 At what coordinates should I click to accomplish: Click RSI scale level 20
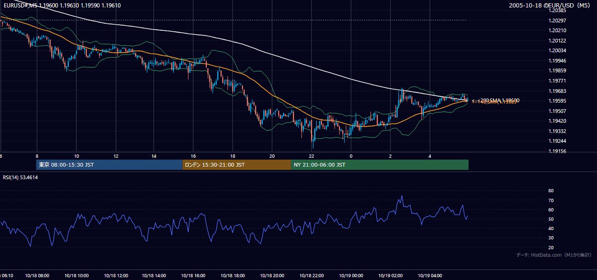pos(551,247)
